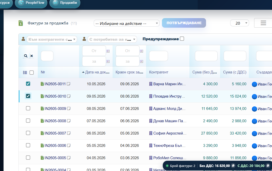Click the note icon next to IN2605-0011
Viewport: 272px width, 171px height.
point(69,84)
